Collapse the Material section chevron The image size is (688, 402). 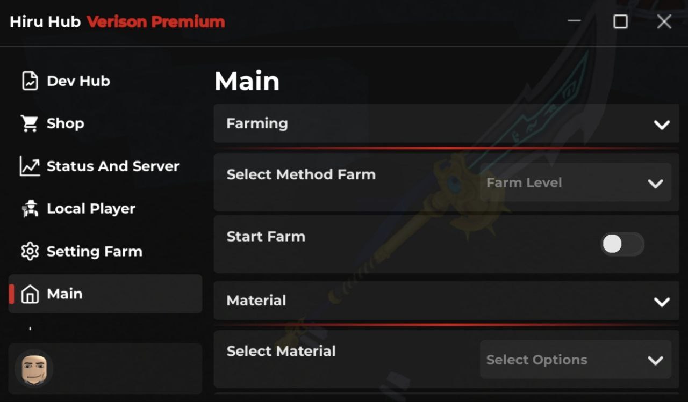click(x=662, y=302)
